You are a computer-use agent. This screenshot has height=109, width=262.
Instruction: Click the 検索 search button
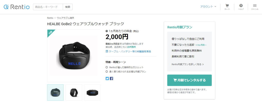click(x=68, y=7)
